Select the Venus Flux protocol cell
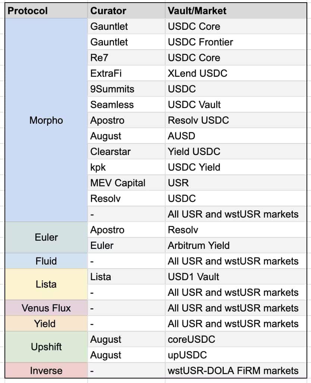Viewport: 311px width, 383px height. (x=46, y=308)
